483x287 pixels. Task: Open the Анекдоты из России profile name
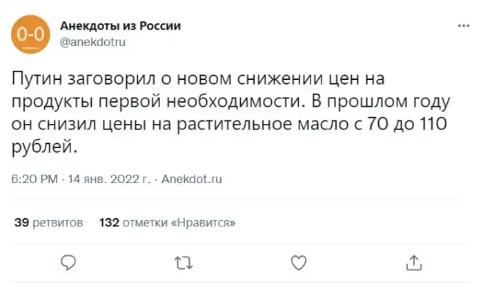[x=121, y=26]
